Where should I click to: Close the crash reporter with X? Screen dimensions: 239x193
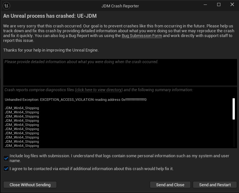pos(232,5)
